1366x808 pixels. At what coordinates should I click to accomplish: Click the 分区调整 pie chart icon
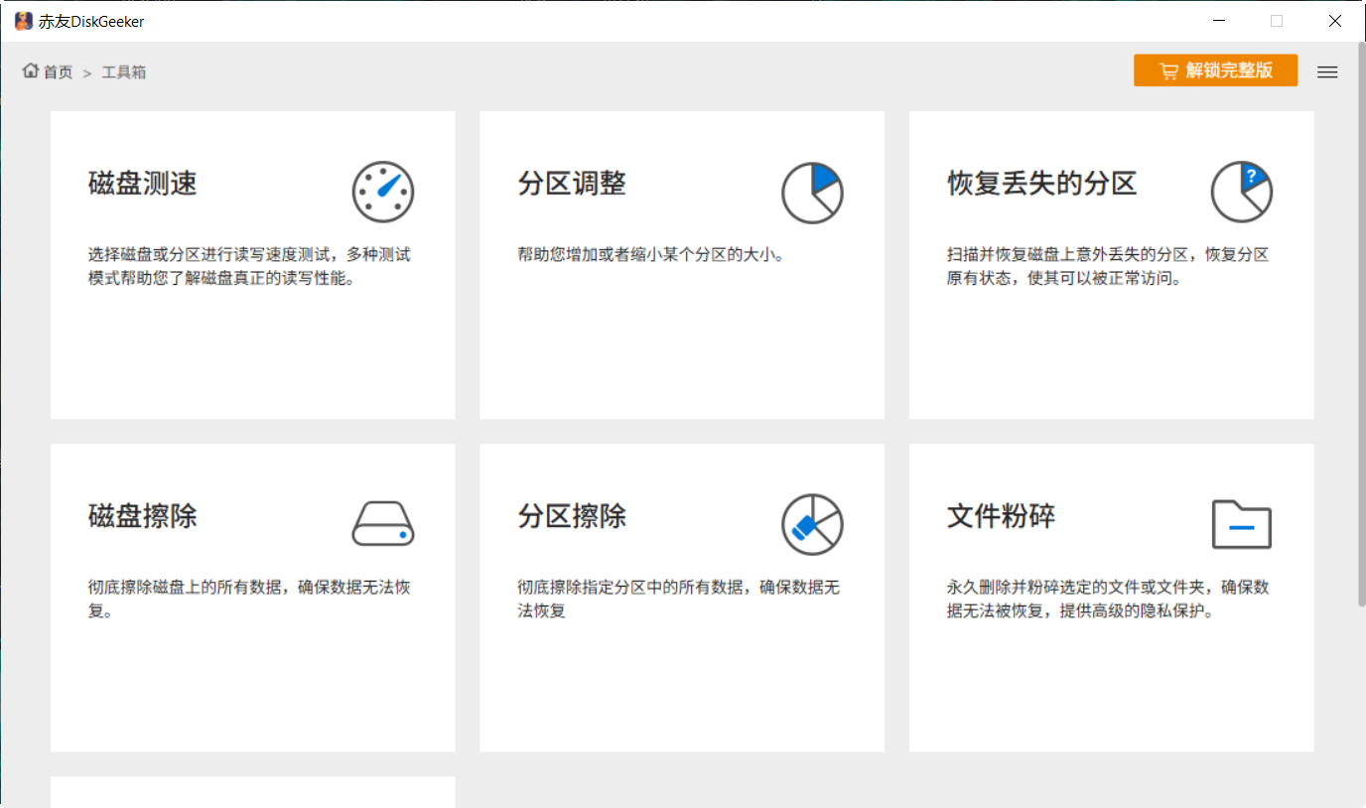coord(811,193)
